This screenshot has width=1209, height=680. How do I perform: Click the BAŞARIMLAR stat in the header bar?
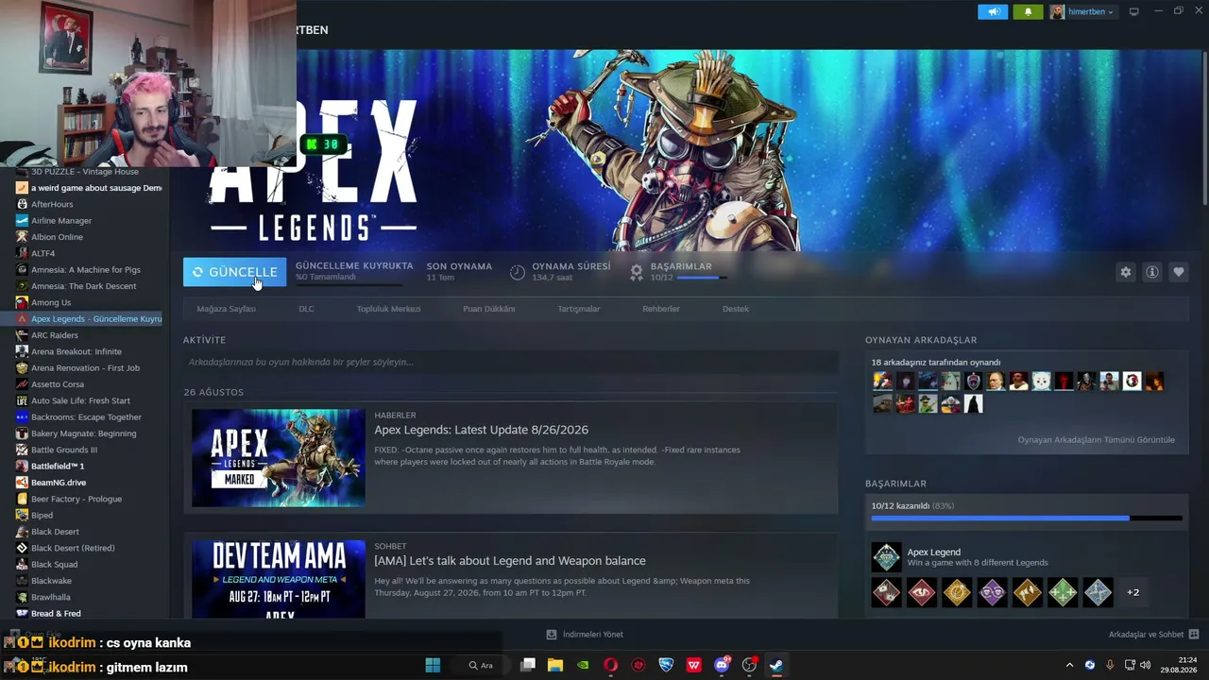pos(681,271)
